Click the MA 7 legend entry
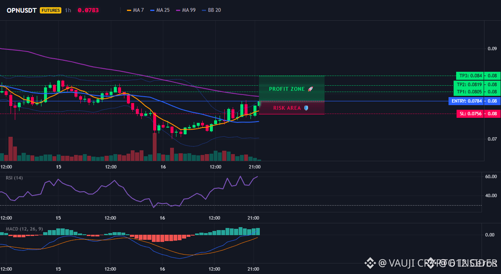 click(x=135, y=10)
